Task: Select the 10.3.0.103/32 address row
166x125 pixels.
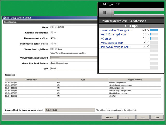Action: coord(83,85)
